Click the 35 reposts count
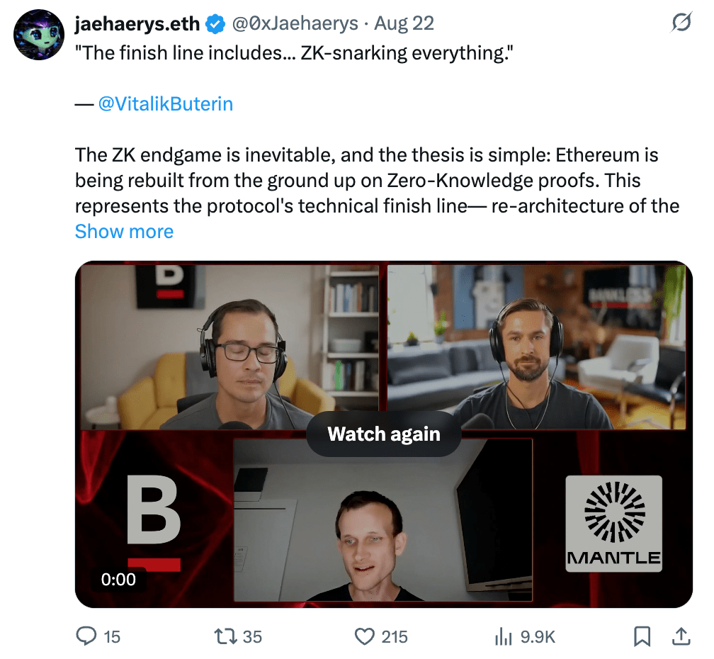 252,637
